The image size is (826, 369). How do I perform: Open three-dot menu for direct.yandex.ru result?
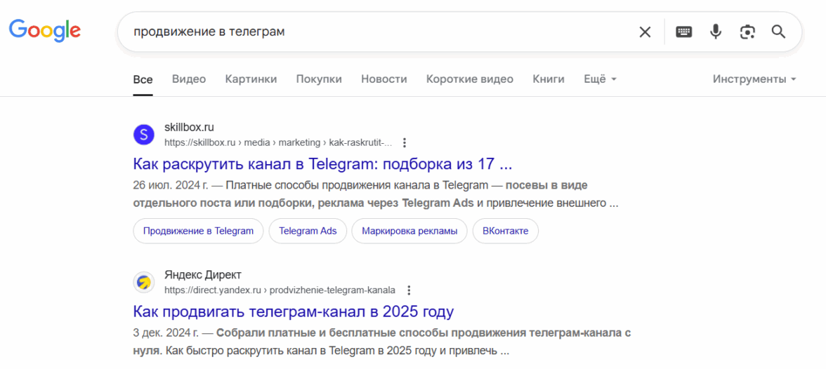[x=409, y=290]
